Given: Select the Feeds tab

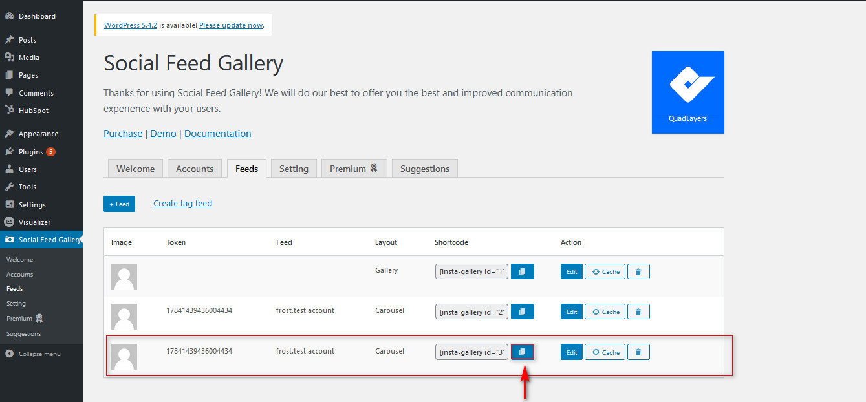Looking at the screenshot, I should coord(246,168).
